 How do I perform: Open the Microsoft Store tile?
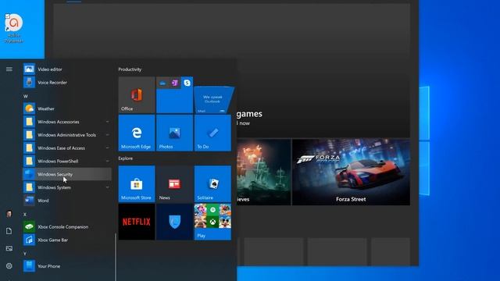[x=137, y=184]
